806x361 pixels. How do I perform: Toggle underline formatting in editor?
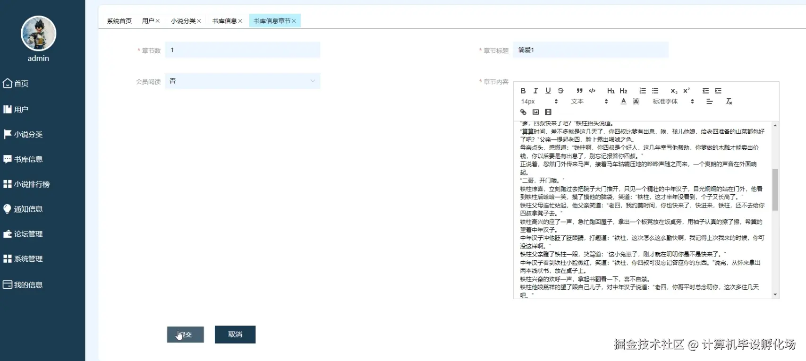tap(548, 91)
